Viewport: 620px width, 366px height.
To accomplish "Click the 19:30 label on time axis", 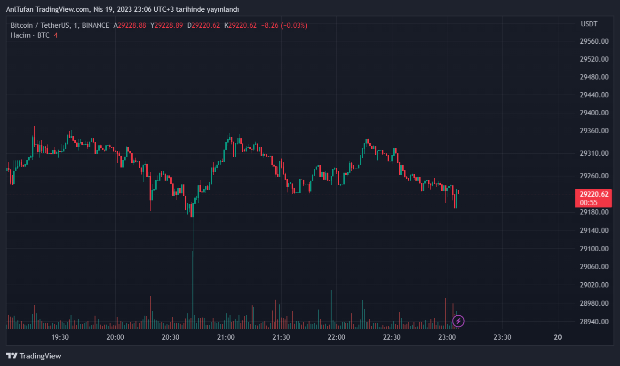I will point(60,337).
